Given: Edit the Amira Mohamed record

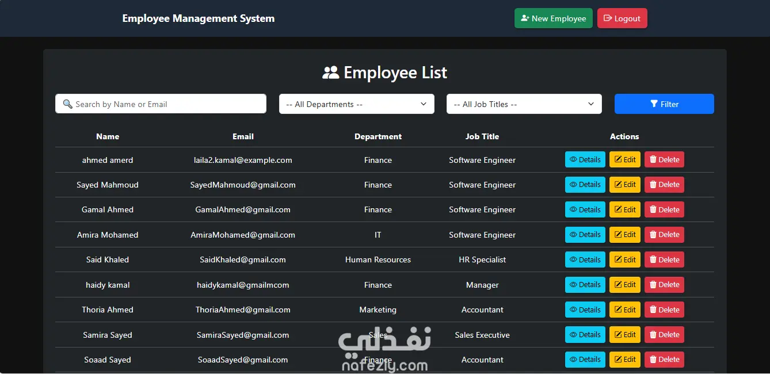Looking at the screenshot, I should point(625,235).
